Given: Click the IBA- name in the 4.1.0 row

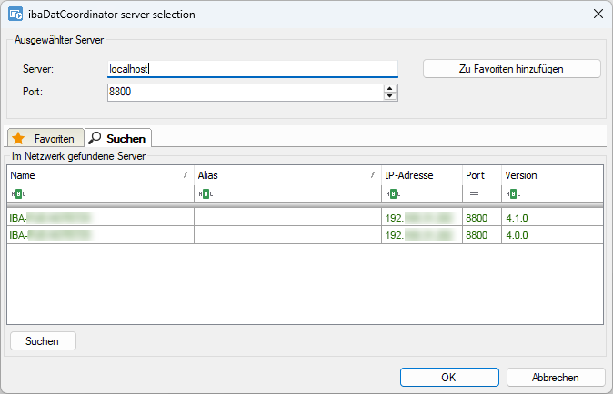Looking at the screenshot, I should [x=50, y=218].
